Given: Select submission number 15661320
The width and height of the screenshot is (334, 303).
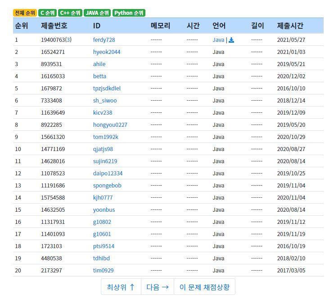Looking at the screenshot, I should click(53, 137).
